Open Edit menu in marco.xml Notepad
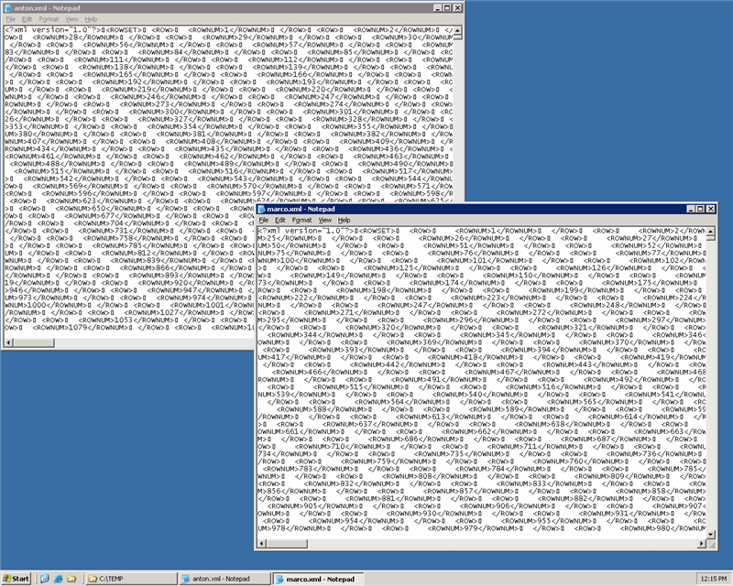Screen dimensions: 733x586 pos(280,220)
